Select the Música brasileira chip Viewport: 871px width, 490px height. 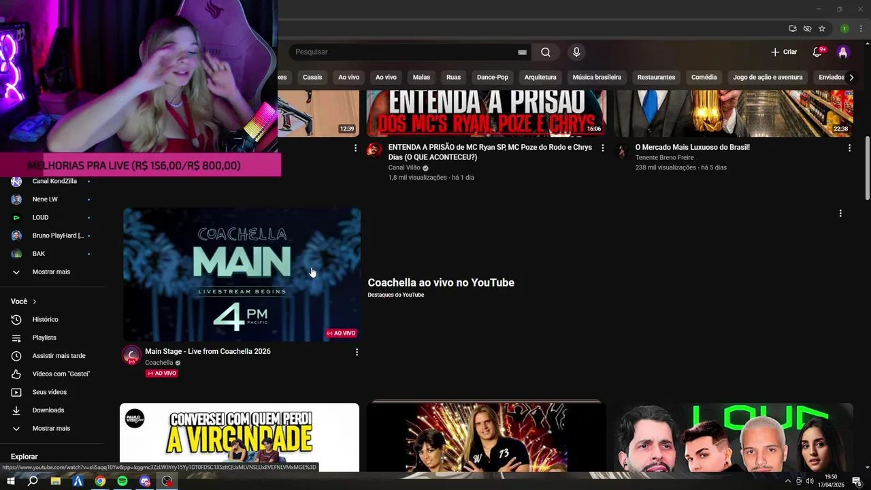(x=597, y=78)
